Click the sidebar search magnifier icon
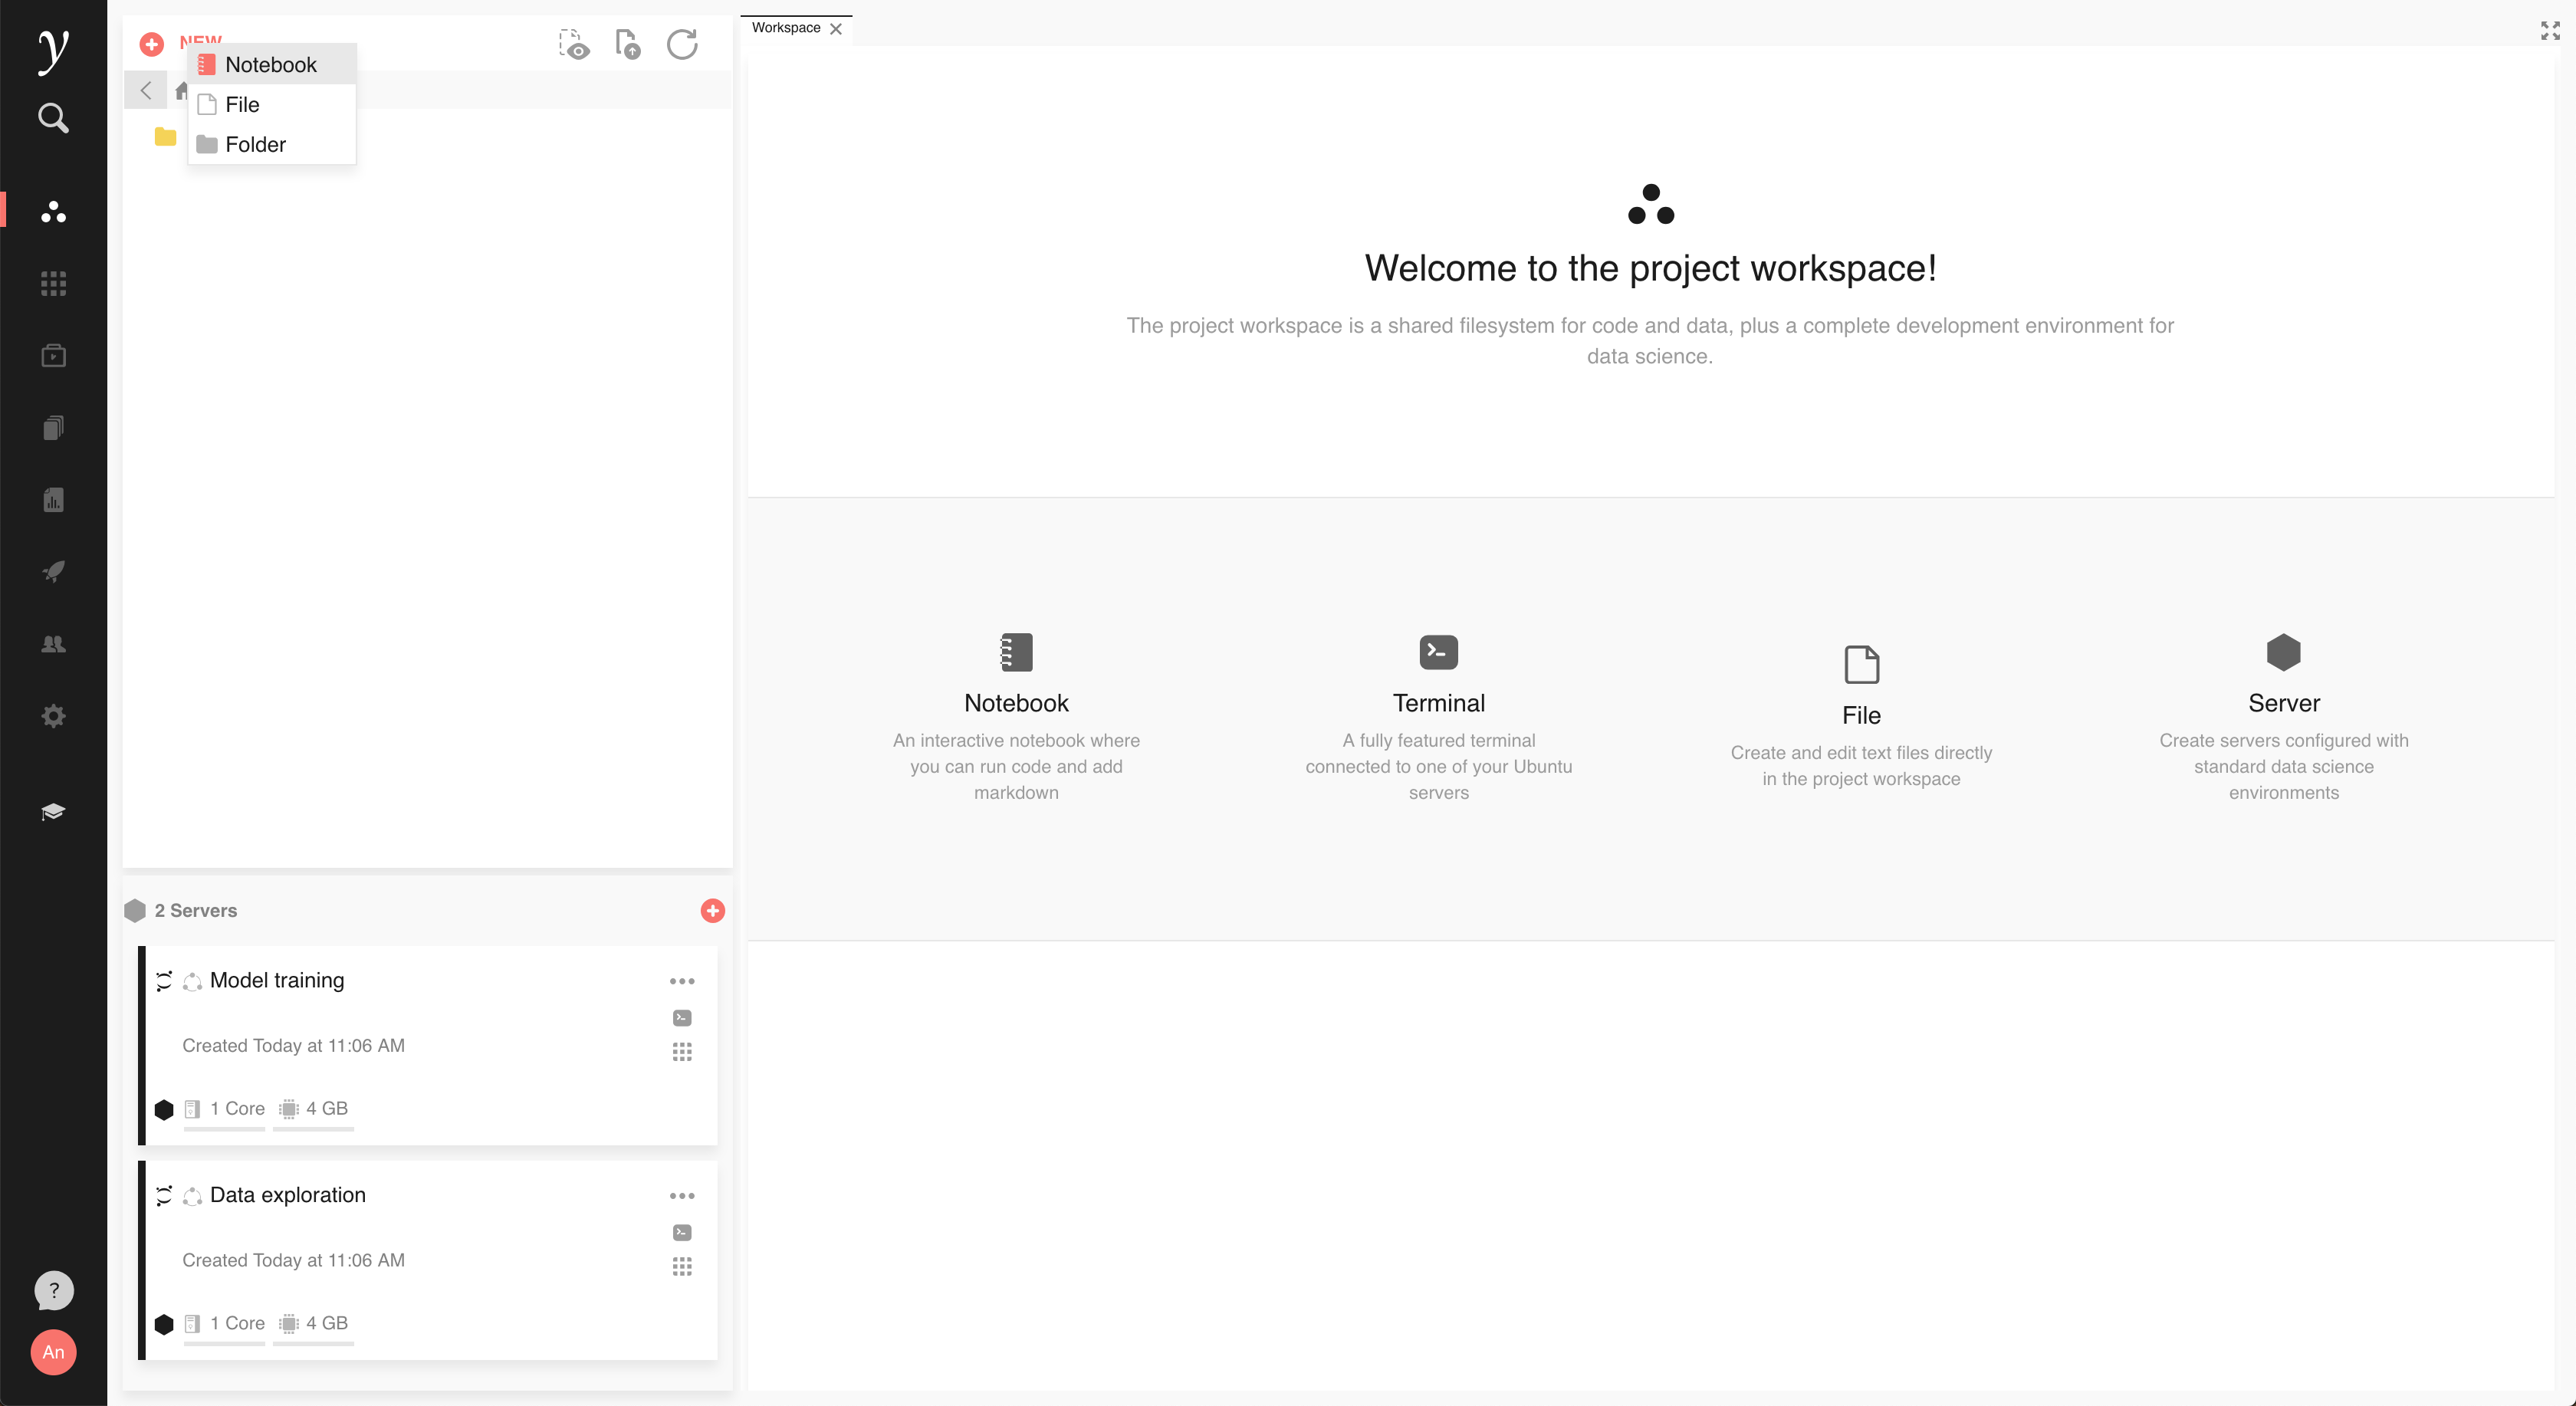The width and height of the screenshot is (2576, 1406). (x=53, y=118)
